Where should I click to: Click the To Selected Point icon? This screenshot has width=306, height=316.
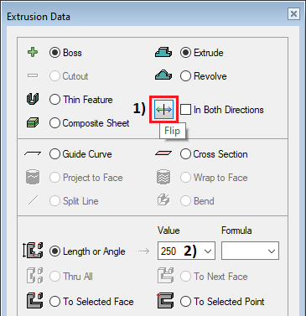(165, 301)
